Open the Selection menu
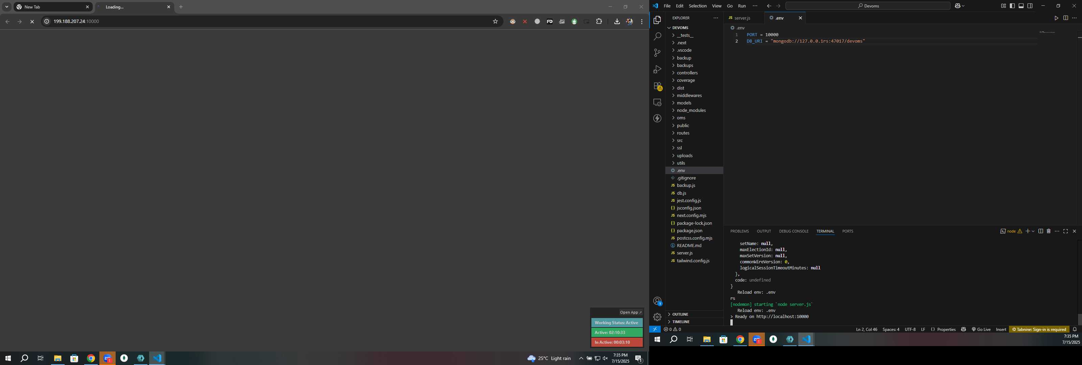The width and height of the screenshot is (1082, 365). click(698, 6)
